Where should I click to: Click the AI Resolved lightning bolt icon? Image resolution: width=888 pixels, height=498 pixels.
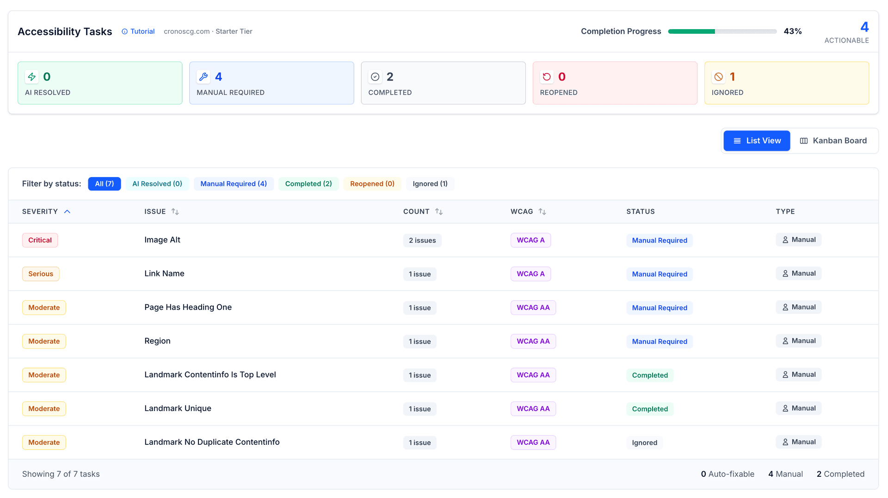click(x=32, y=77)
